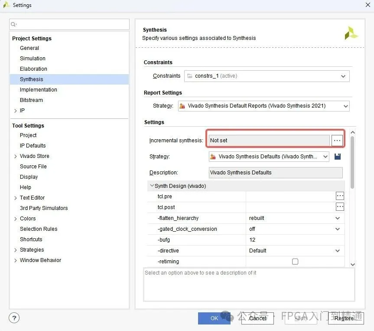Expand the IP tree node
The image size is (374, 331).
[x=16, y=111]
